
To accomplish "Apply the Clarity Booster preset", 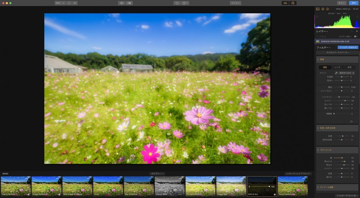I will tap(16, 186).
